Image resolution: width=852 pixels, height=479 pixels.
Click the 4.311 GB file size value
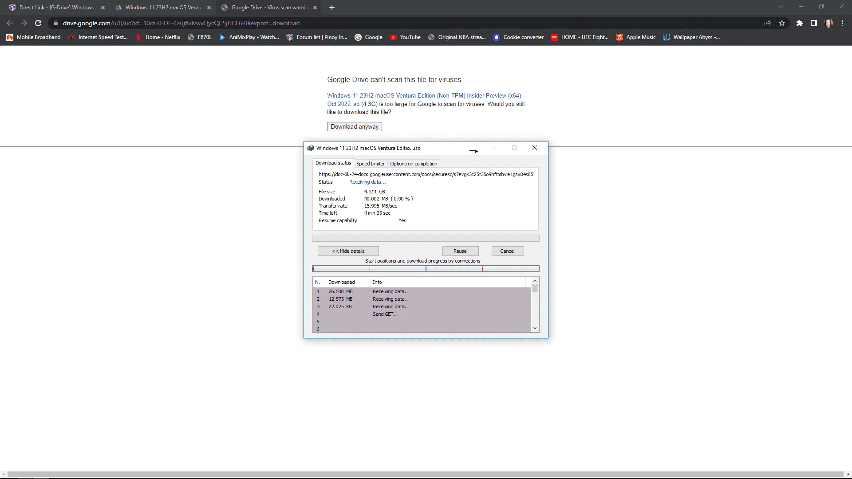click(x=375, y=192)
